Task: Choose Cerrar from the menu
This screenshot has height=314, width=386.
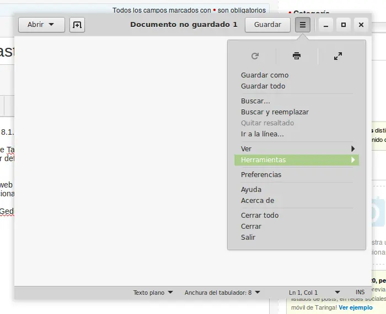Action: coord(297,227)
